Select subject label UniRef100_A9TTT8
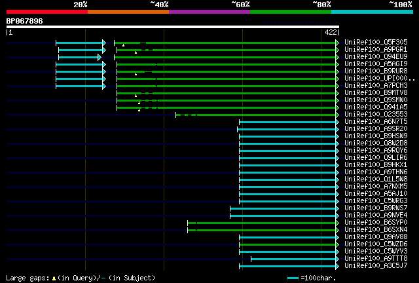The width and height of the screenshot is (419, 283). click(376, 259)
